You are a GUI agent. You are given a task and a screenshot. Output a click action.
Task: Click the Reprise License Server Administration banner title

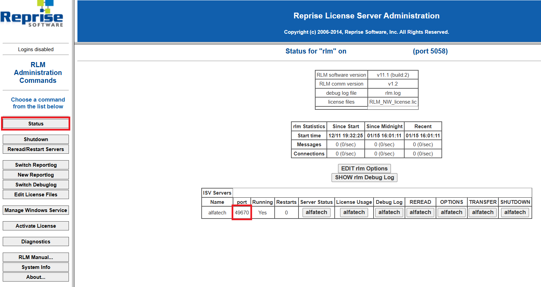[x=366, y=16]
